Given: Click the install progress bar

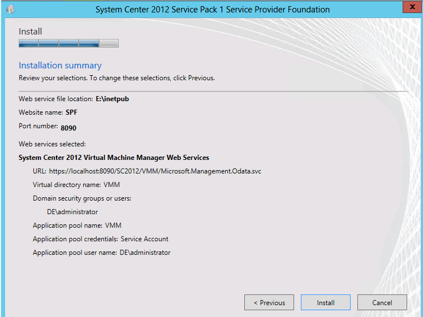Looking at the screenshot, I should coord(68,43).
